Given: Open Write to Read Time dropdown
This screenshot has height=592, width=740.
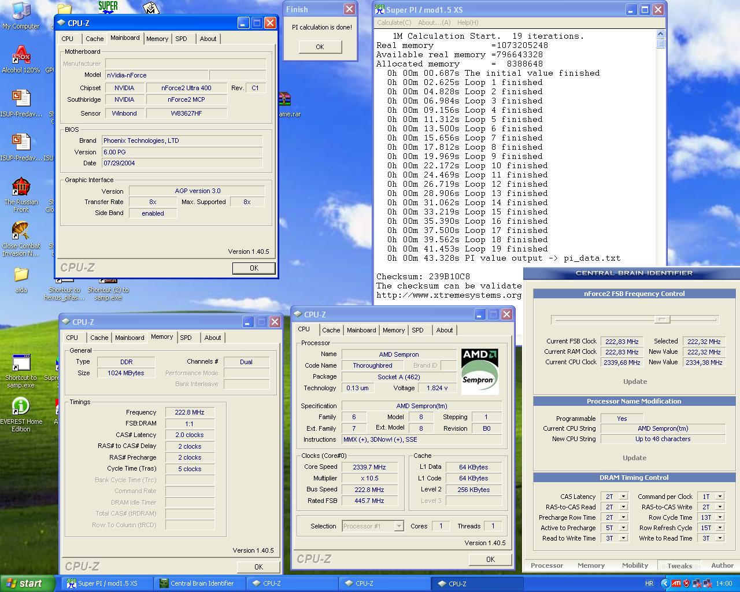Looking at the screenshot, I should tap(720, 538).
